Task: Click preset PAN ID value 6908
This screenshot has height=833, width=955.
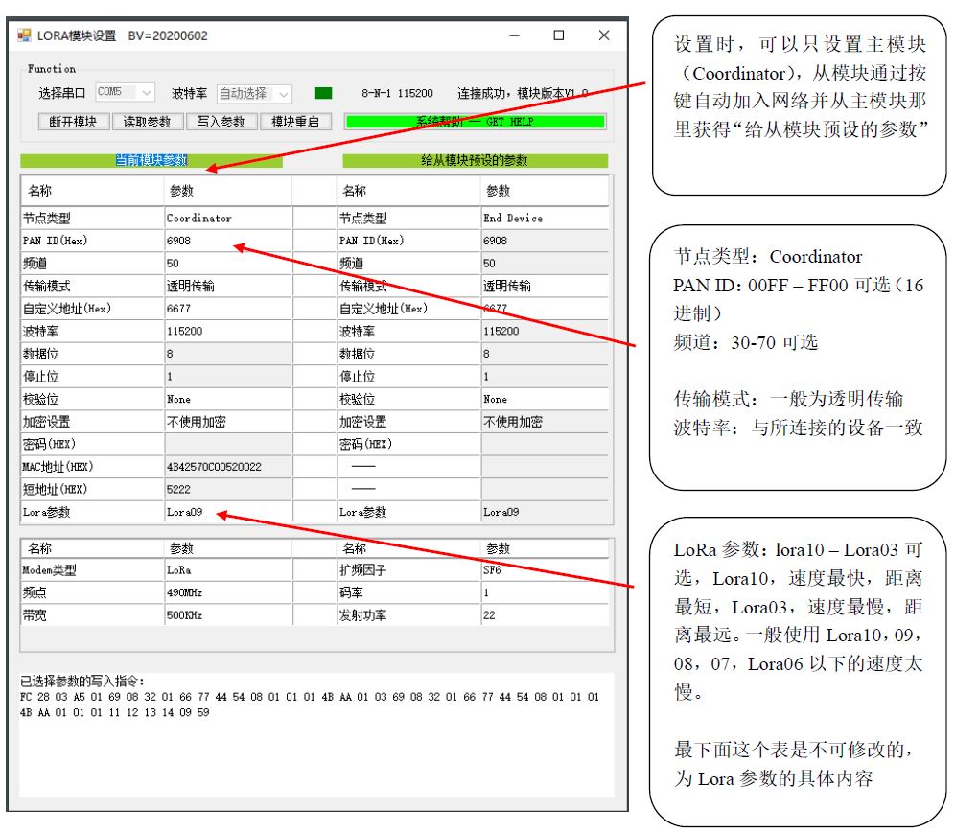Action: click(545, 241)
